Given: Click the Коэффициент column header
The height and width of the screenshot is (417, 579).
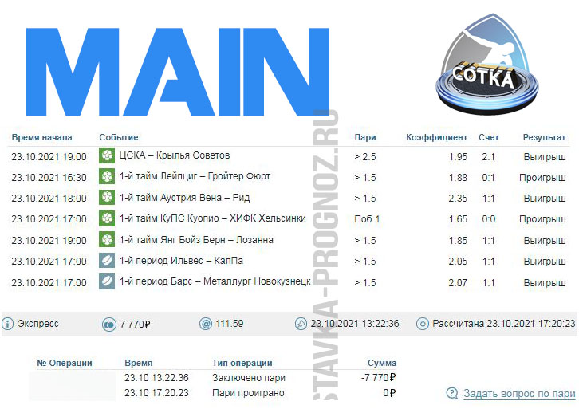Looking at the screenshot, I should pyautogui.click(x=437, y=137).
